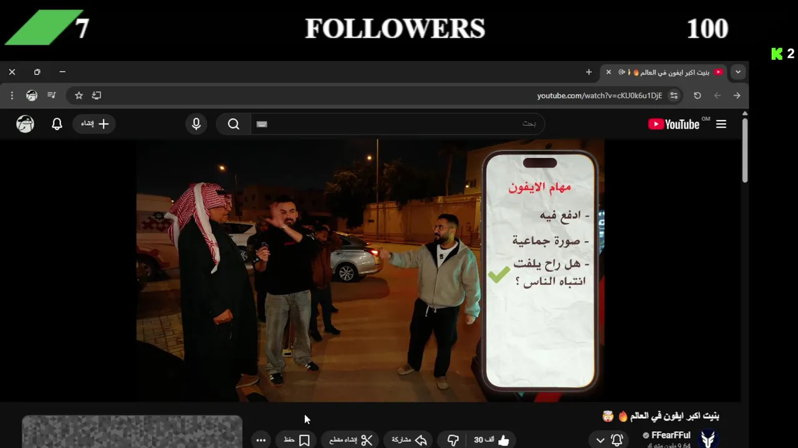Open a new browser tab
This screenshot has height=448, width=798.
click(589, 72)
